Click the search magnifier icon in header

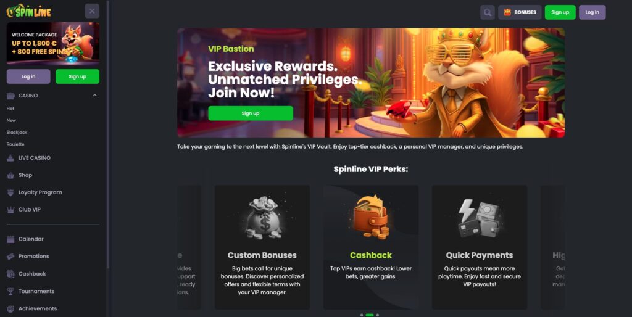pos(488,12)
